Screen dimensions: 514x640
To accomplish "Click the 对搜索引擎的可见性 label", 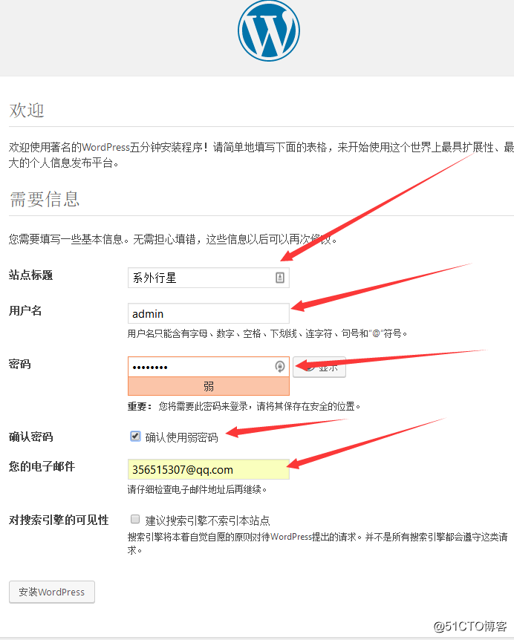I will pyautogui.click(x=59, y=520).
